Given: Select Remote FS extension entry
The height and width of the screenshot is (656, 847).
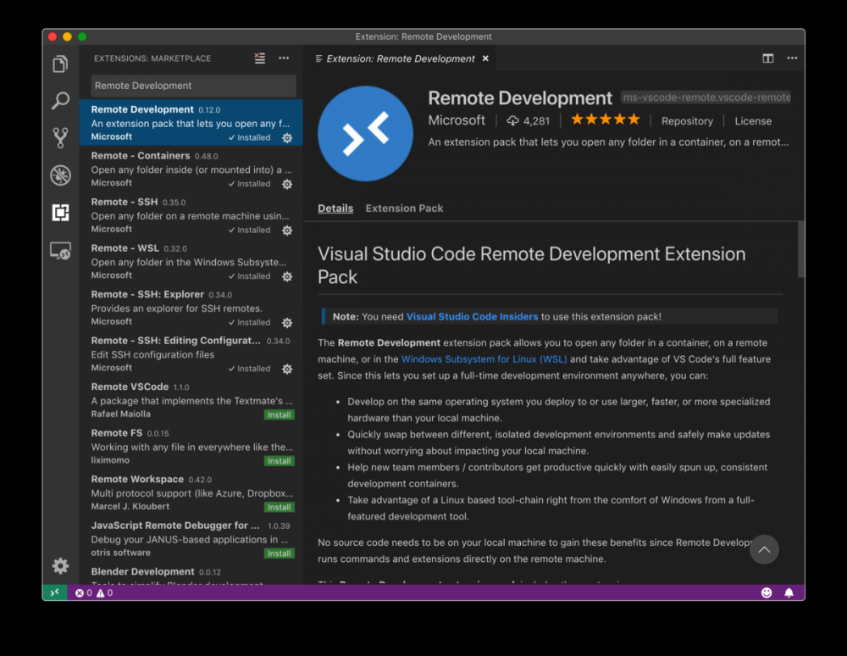Looking at the screenshot, I should tap(191, 446).
